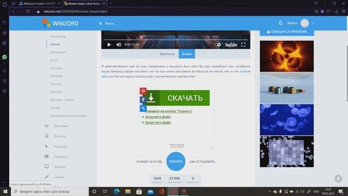Open the Easy setup icon

click(x=343, y=11)
